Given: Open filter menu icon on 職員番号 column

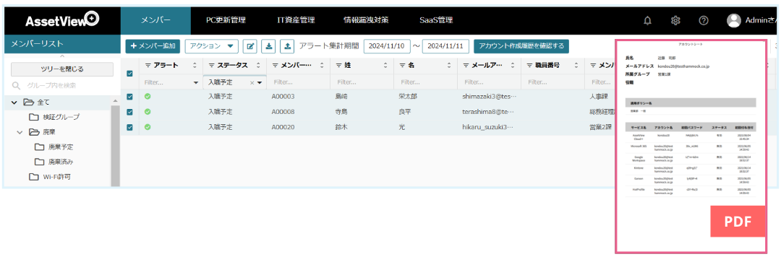Looking at the screenshot, I should point(530,65).
